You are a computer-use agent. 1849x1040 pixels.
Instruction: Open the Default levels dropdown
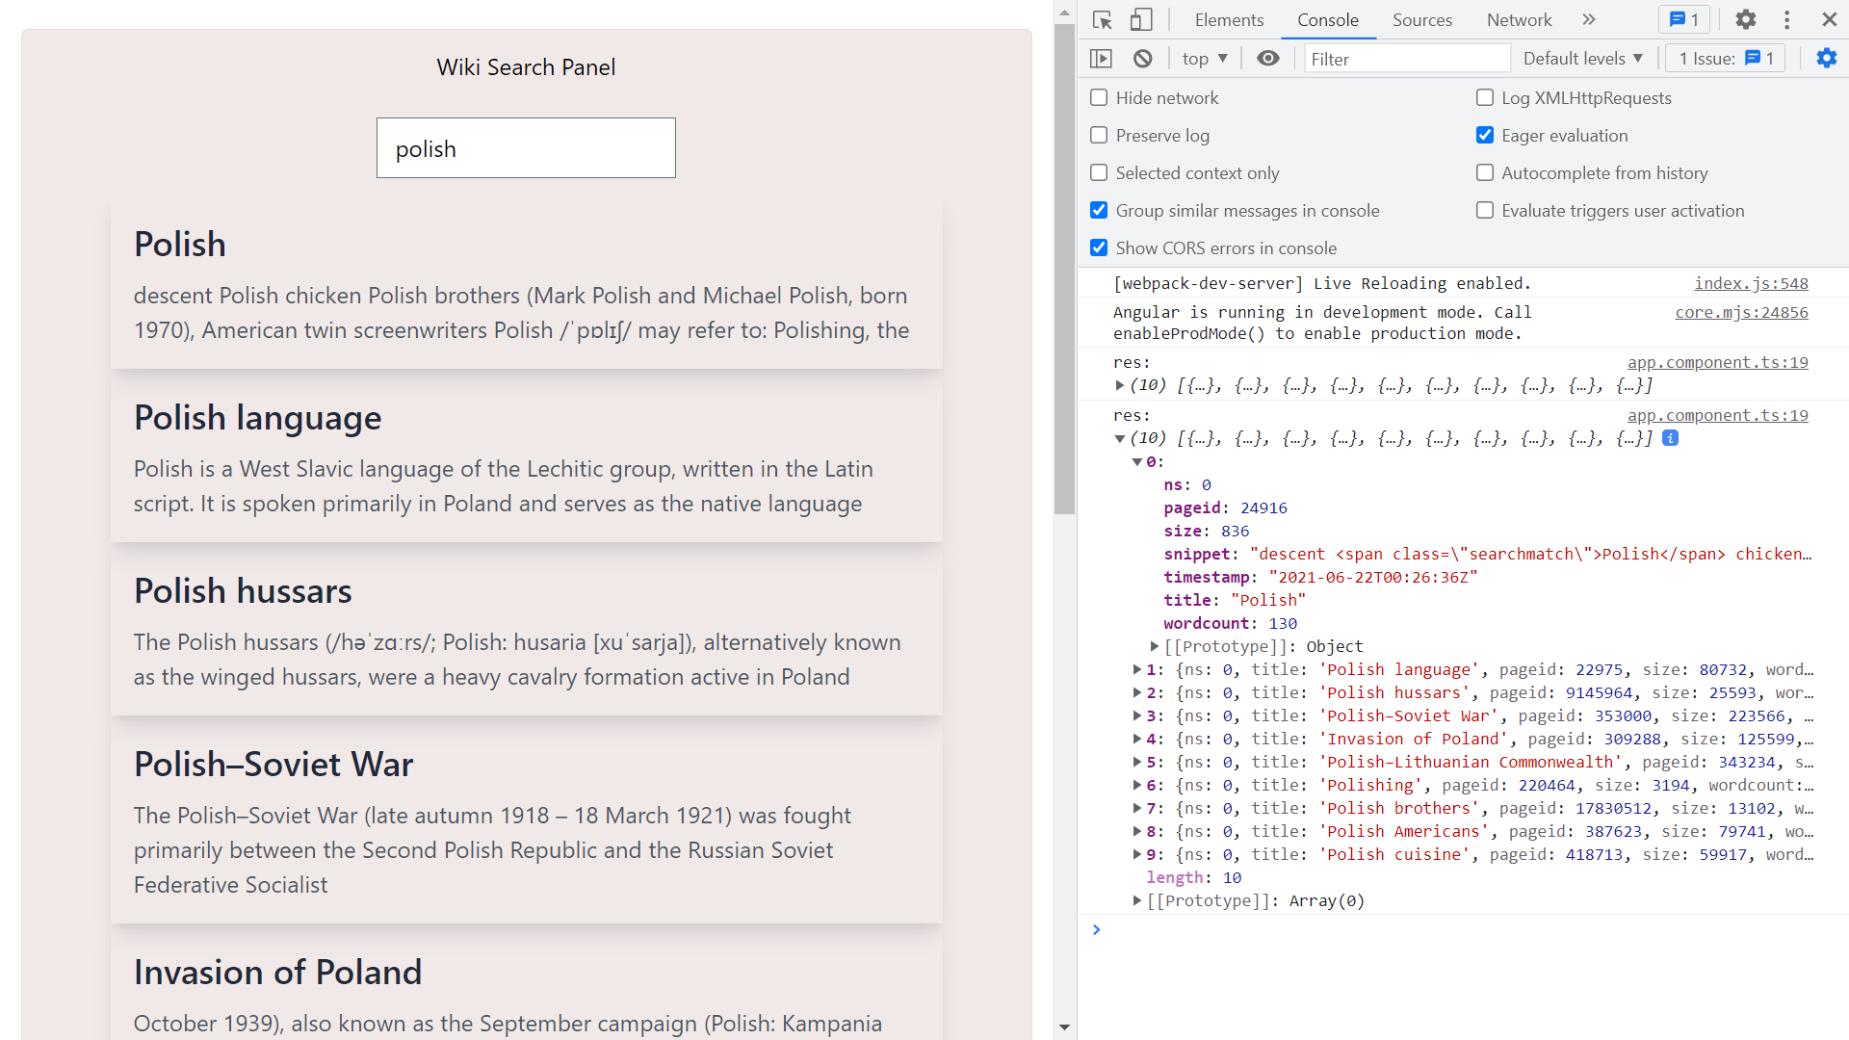click(x=1583, y=59)
